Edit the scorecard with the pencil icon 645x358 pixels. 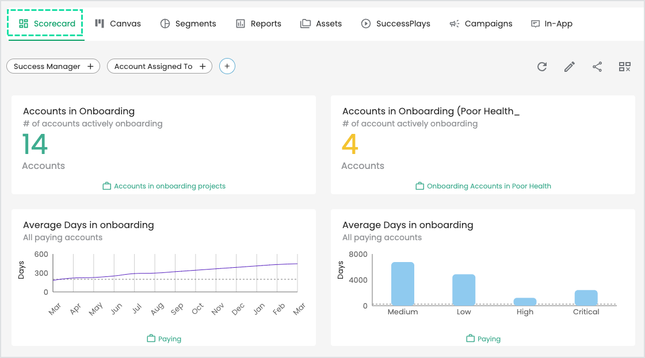coord(569,67)
